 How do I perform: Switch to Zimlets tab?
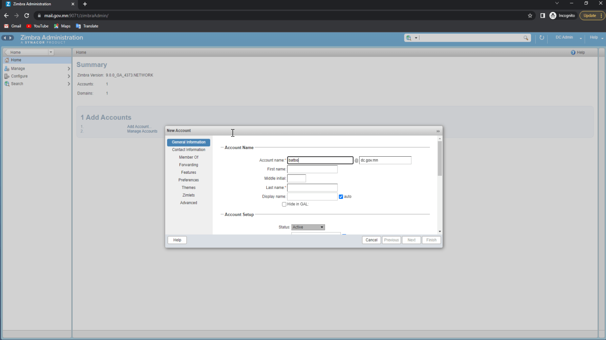tap(188, 196)
